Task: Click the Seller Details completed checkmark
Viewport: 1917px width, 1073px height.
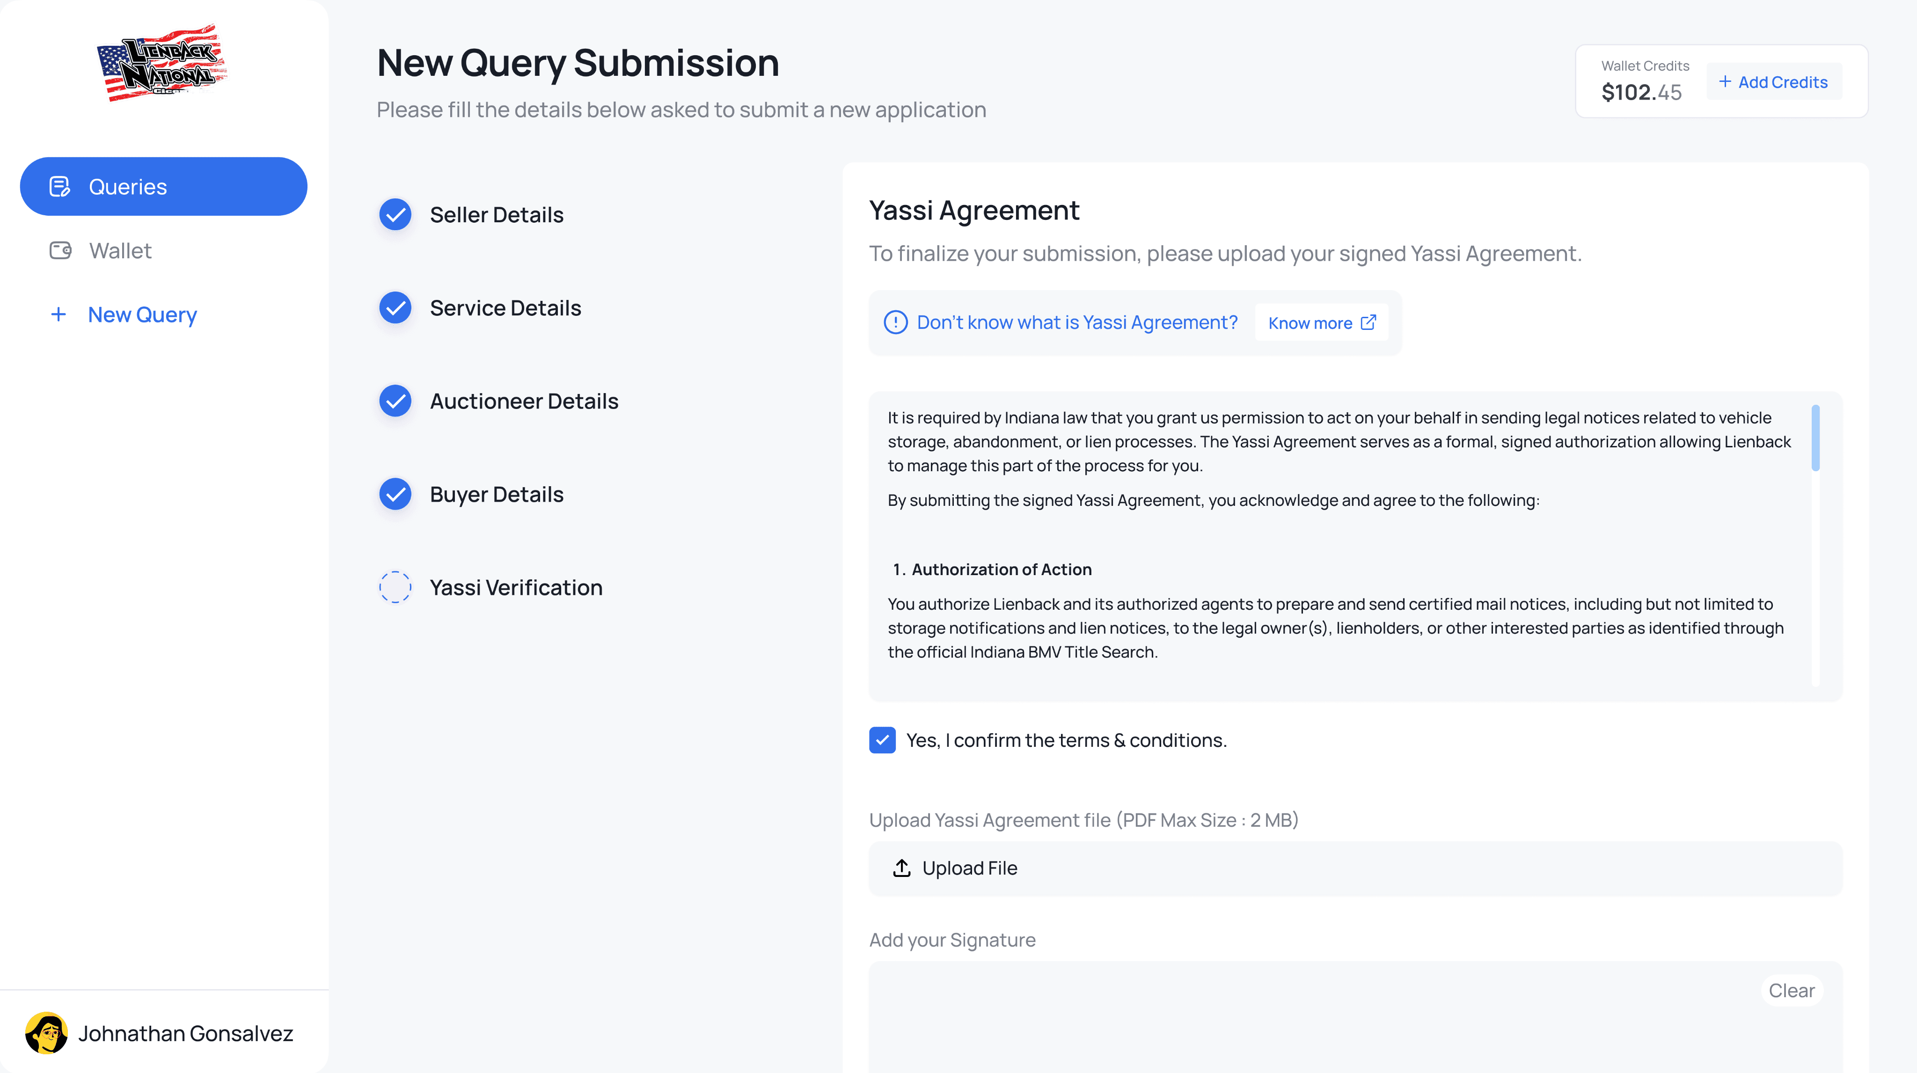Action: (395, 214)
